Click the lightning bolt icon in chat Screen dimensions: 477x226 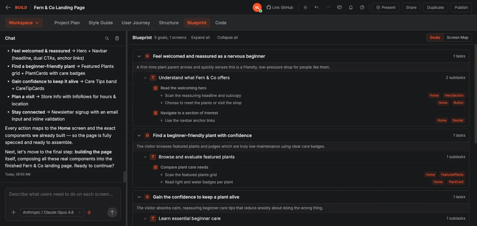89,212
